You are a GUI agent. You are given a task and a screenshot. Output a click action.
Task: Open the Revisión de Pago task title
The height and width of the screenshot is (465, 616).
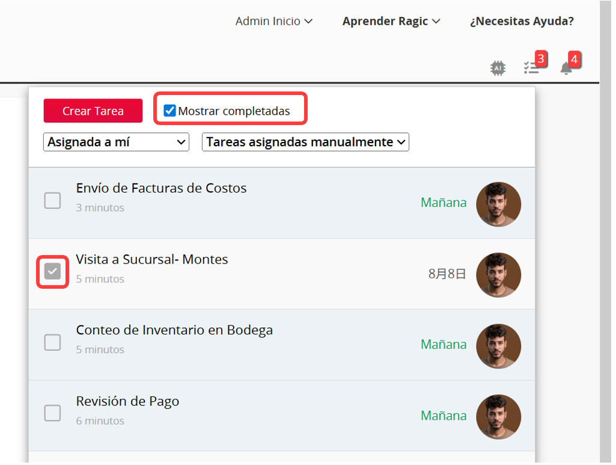tap(127, 401)
